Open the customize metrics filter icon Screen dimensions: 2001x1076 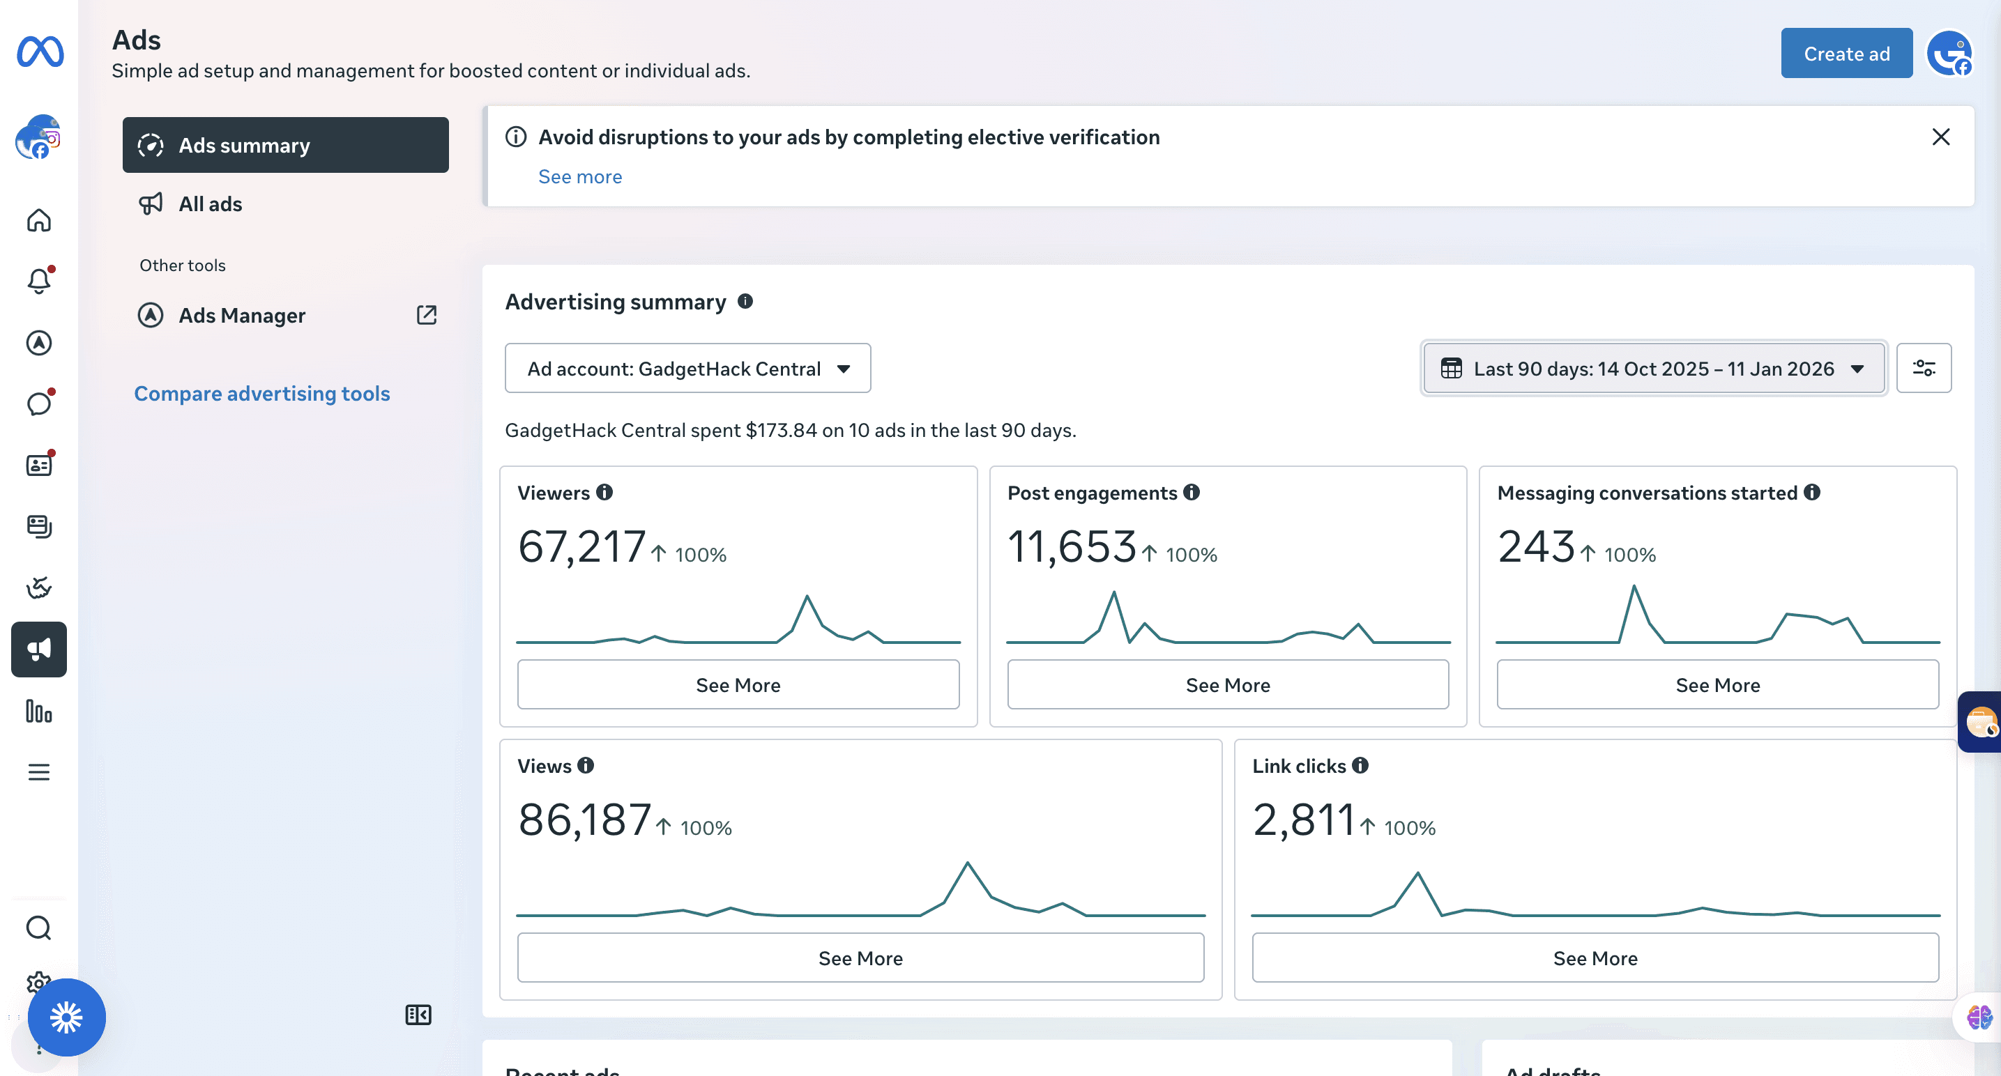tap(1924, 368)
